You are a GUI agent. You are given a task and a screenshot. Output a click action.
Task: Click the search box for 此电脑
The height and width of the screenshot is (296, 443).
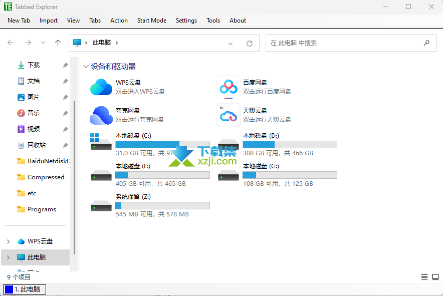[351, 43]
